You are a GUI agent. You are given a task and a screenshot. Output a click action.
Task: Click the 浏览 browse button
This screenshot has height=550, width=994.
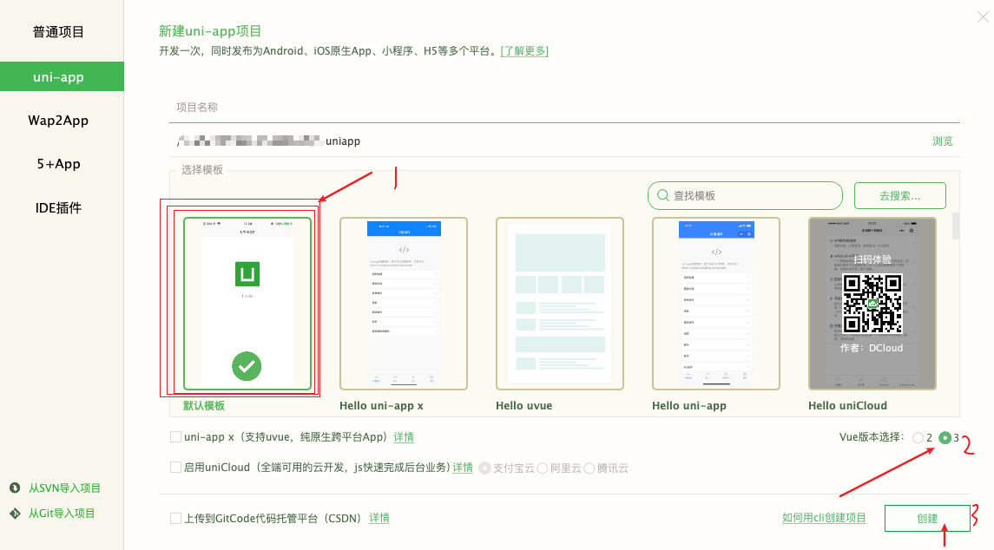point(942,141)
